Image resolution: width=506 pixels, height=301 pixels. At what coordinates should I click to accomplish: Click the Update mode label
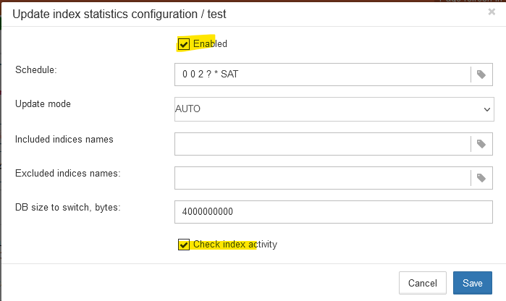point(43,103)
